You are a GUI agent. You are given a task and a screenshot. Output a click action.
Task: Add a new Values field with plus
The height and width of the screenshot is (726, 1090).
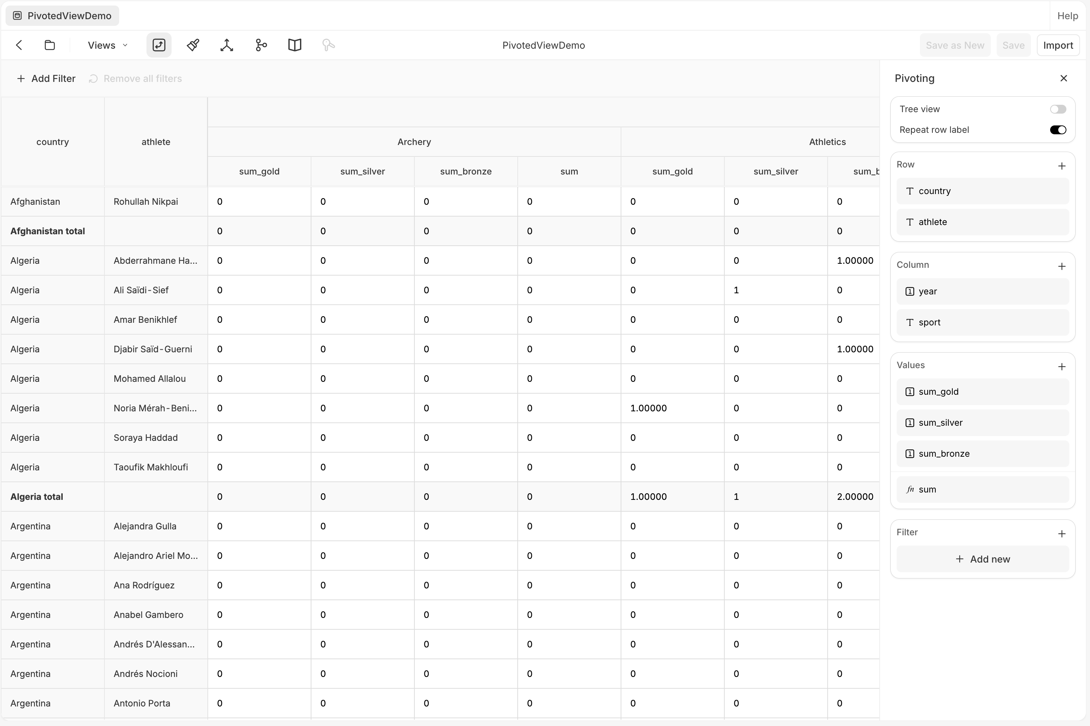(1062, 367)
